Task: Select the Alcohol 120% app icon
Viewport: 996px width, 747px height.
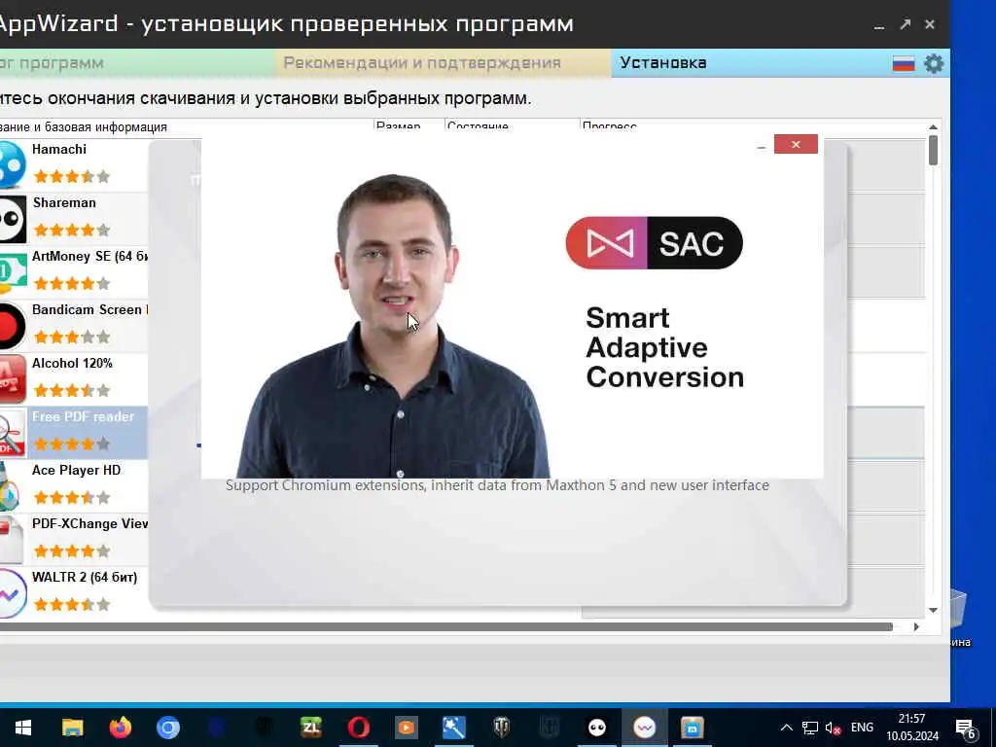Action: 12,379
